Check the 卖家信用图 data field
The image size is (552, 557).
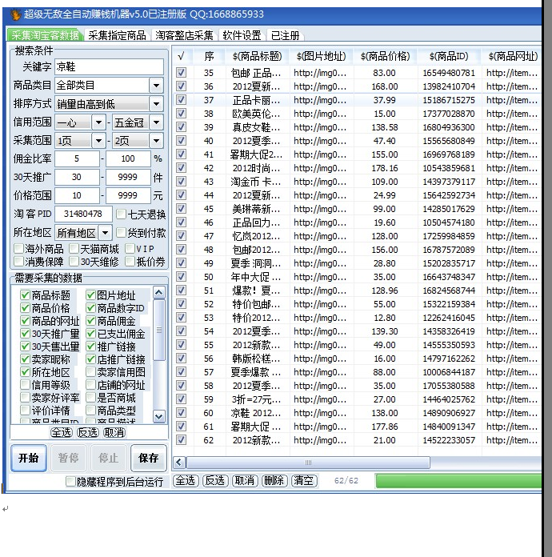pyautogui.click(x=90, y=371)
